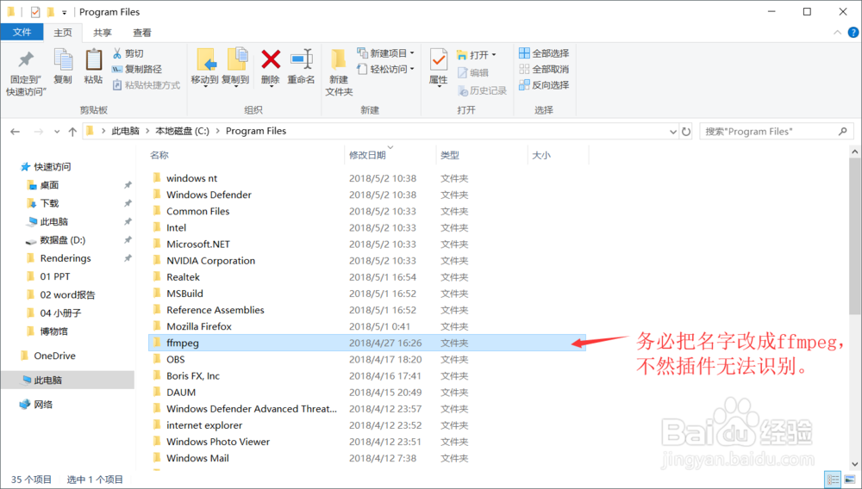The height and width of the screenshot is (489, 862).
Task: Click the title bar Properties checkmark icon
Action: click(x=35, y=11)
